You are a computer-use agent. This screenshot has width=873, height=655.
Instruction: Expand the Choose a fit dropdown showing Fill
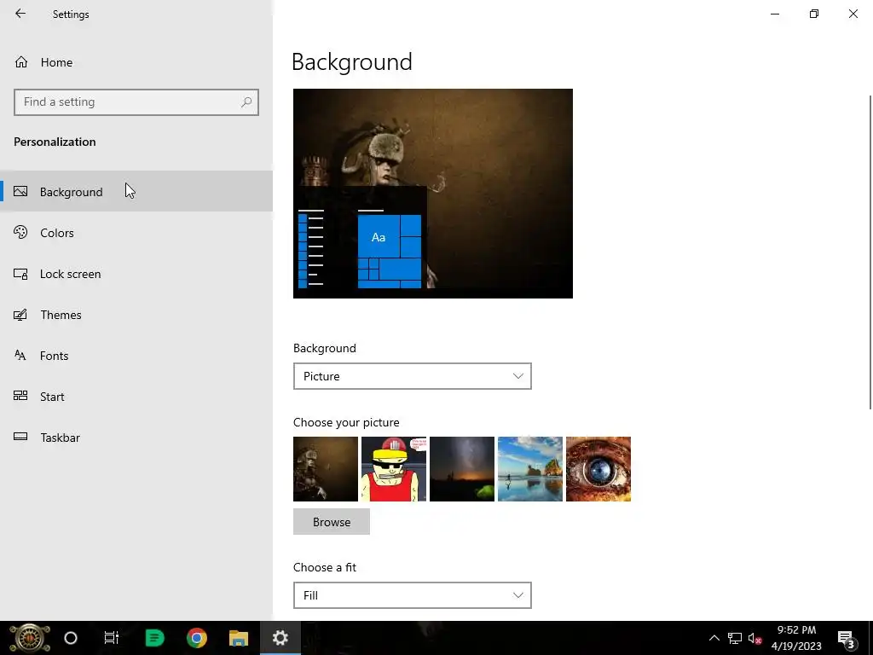[413, 595]
